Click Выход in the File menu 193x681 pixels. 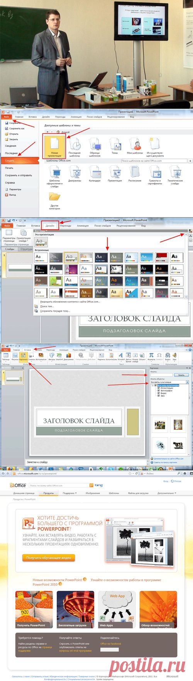[11, 195]
